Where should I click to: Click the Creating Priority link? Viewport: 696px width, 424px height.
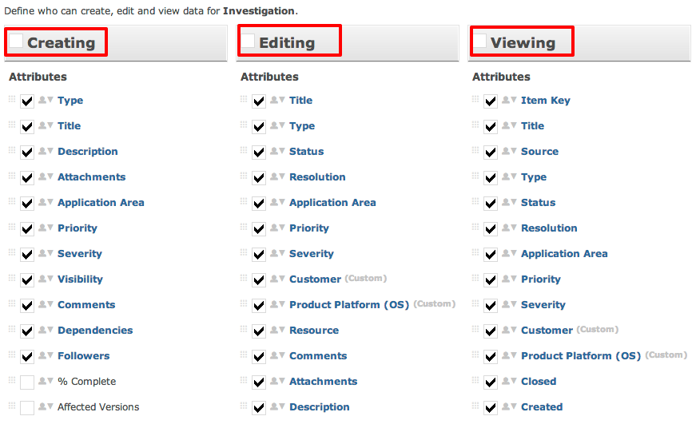(x=78, y=228)
